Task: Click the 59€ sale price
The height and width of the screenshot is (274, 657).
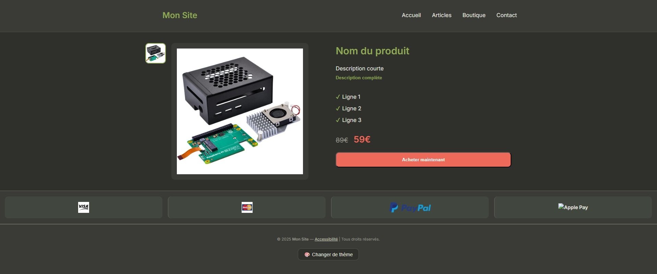Action: pos(362,139)
